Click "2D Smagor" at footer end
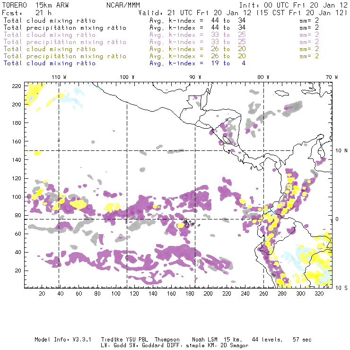350x350 pixels. click(235, 346)
